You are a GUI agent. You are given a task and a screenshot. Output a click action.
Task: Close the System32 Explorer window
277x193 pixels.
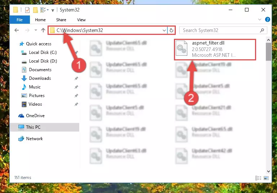[263, 10]
